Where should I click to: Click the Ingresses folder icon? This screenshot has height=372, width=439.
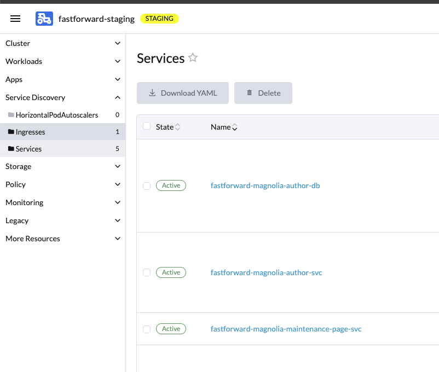click(x=11, y=132)
